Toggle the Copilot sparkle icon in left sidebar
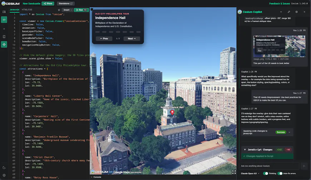 click(x=4, y=45)
